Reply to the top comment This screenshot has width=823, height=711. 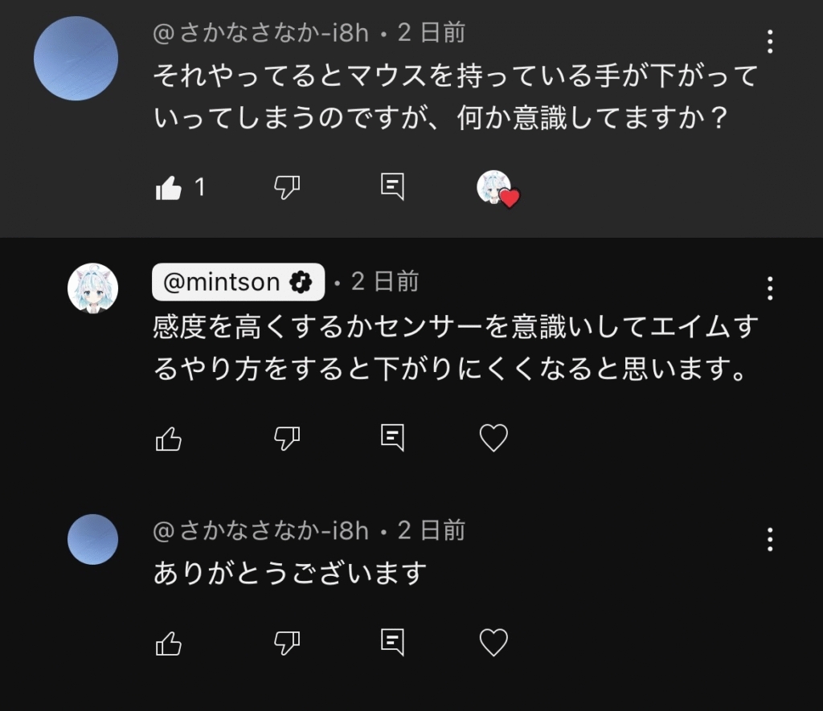tap(391, 187)
